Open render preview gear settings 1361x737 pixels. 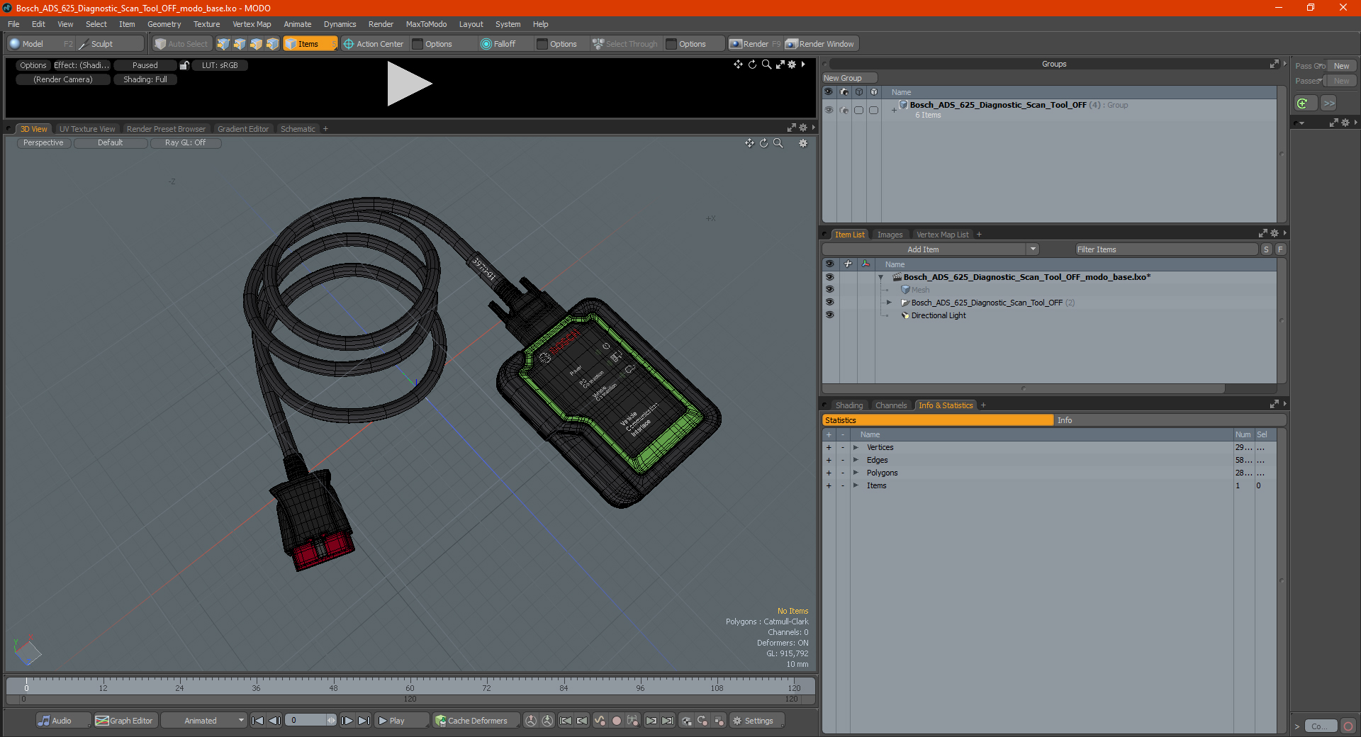pyautogui.click(x=792, y=64)
